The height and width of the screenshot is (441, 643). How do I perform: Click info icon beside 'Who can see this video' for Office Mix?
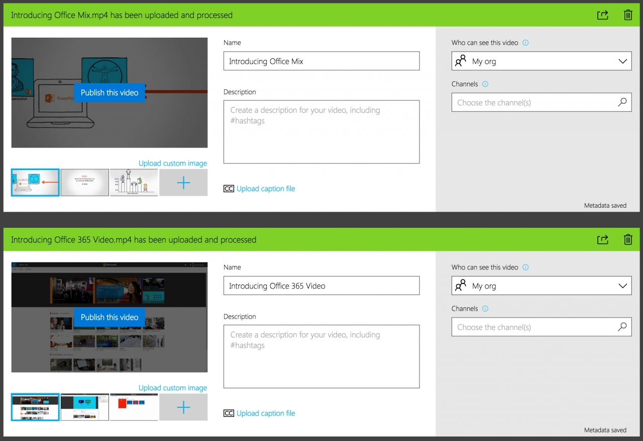point(525,43)
